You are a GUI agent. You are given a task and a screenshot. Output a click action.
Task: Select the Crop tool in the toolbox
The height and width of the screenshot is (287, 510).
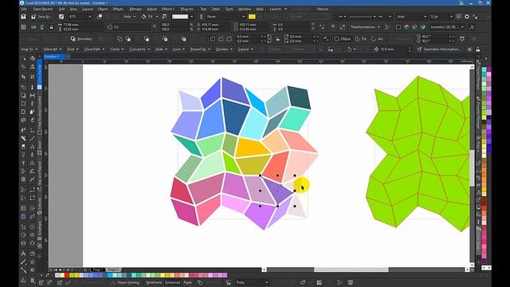23,77
